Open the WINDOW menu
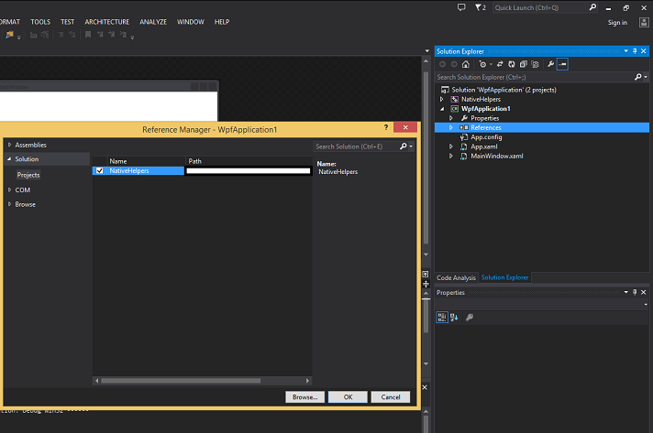 [x=191, y=22]
